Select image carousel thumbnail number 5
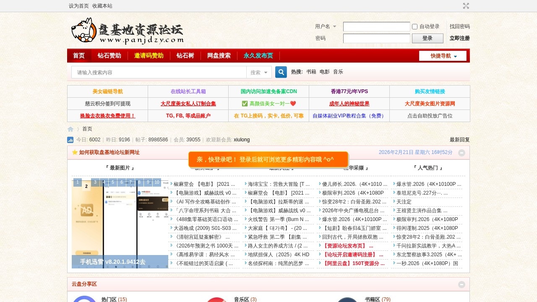Viewport: 537px width, 302px height. [x=112, y=182]
